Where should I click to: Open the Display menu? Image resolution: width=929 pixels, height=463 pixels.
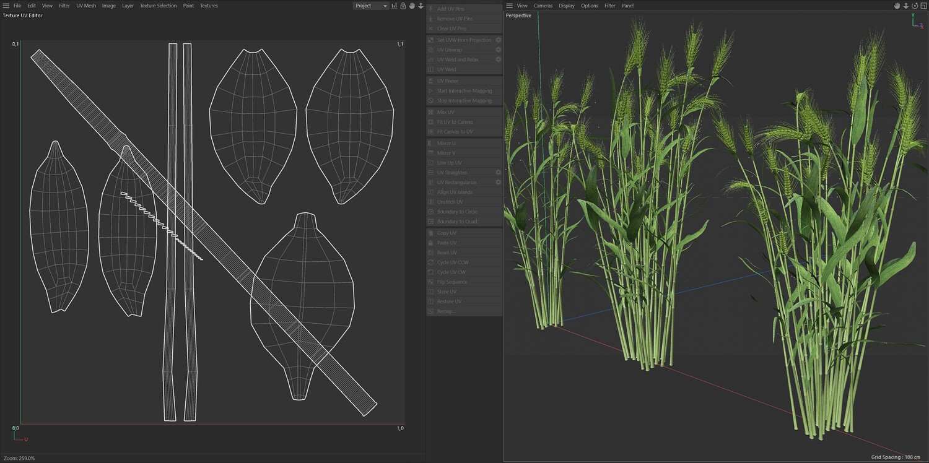[567, 6]
